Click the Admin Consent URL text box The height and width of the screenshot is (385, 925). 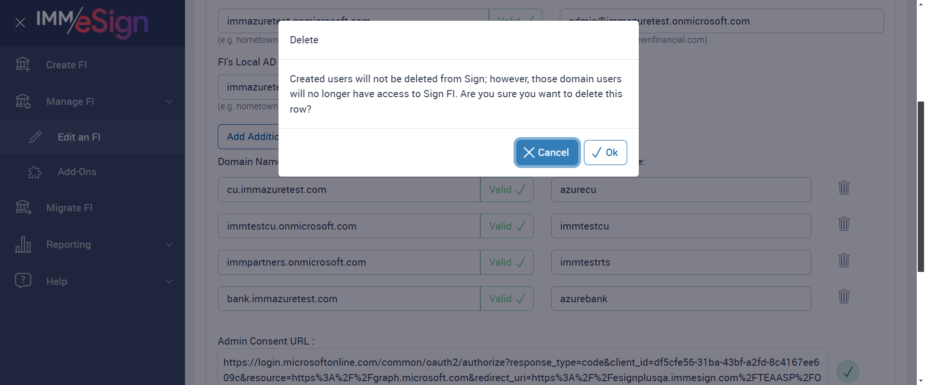click(x=522, y=370)
